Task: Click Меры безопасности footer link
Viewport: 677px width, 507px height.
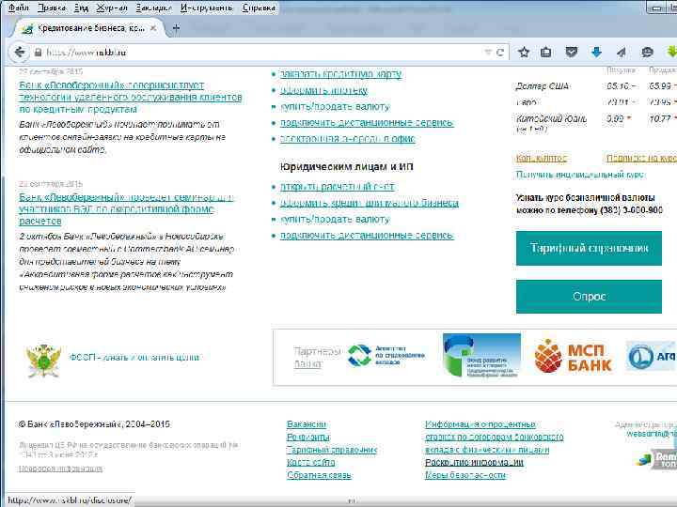Action: pyautogui.click(x=465, y=475)
